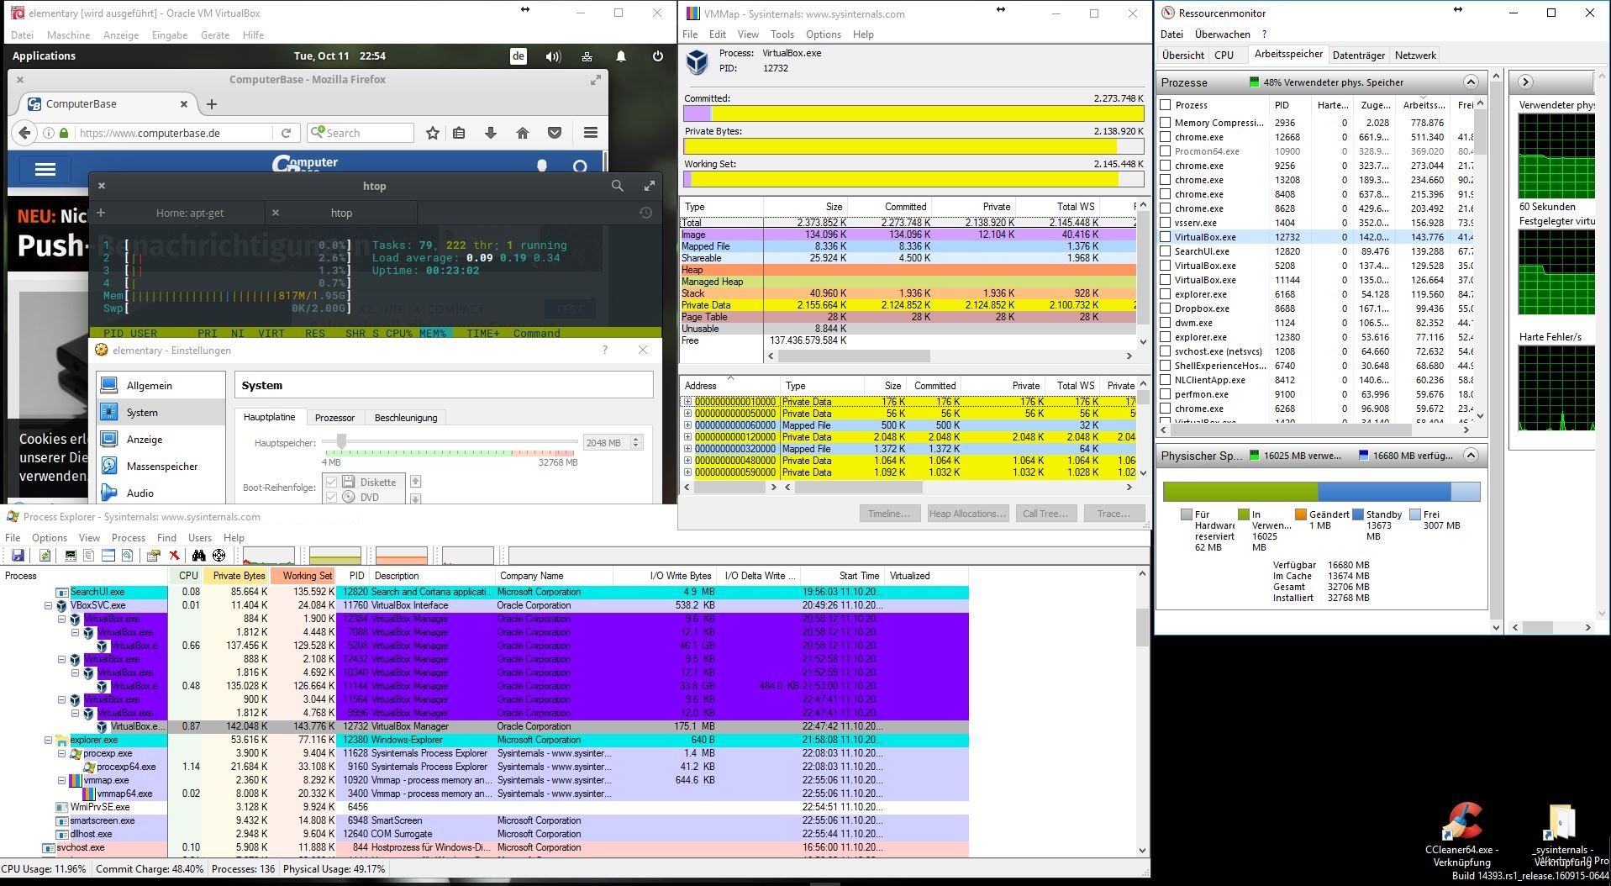
Task: Open Firefox bookmarks list icon
Action: tap(459, 133)
